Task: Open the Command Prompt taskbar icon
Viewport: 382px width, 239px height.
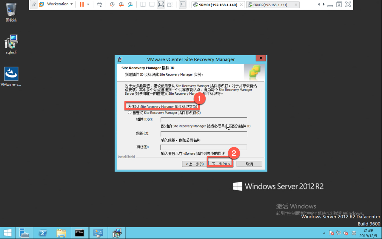Action: tap(79, 233)
